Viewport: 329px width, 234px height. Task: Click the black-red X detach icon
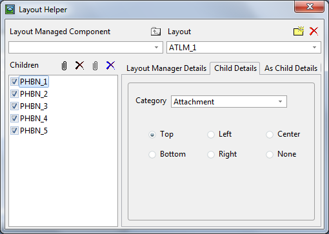click(79, 65)
